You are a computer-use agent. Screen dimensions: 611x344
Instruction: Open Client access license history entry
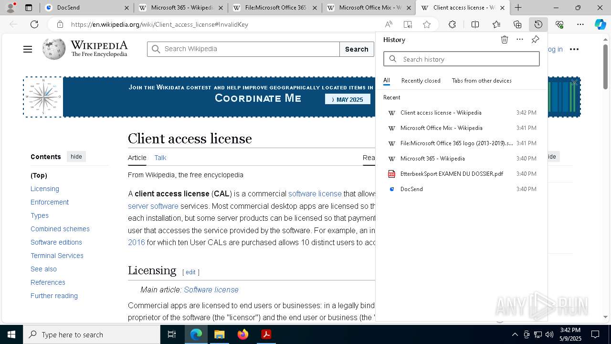point(462,113)
